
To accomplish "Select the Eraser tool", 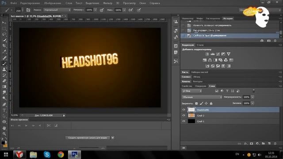I will point(4,81).
